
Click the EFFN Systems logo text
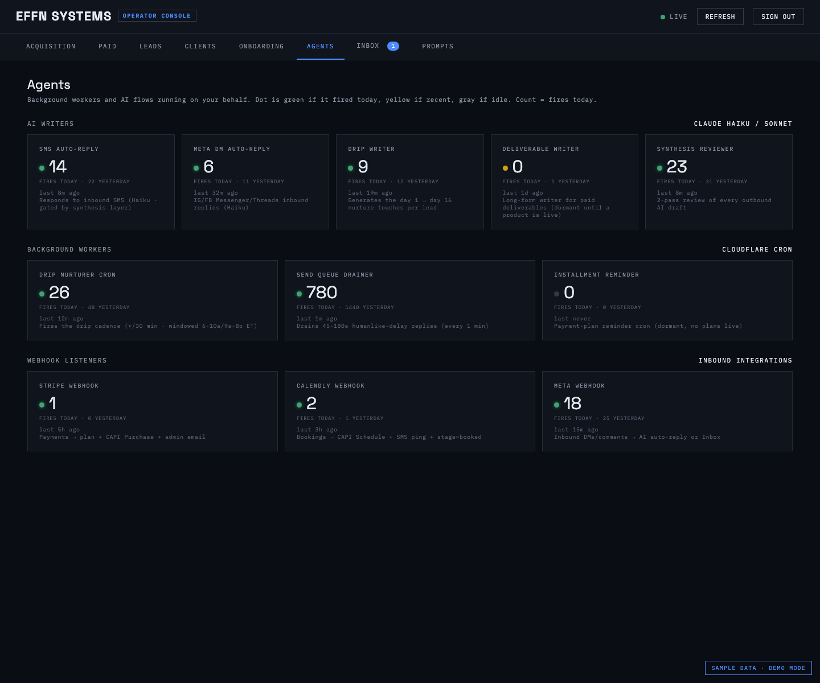tap(64, 17)
